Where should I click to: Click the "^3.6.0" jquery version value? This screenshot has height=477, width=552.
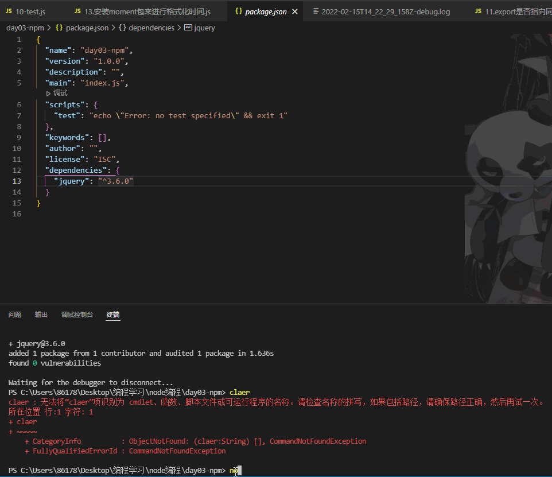click(116, 181)
